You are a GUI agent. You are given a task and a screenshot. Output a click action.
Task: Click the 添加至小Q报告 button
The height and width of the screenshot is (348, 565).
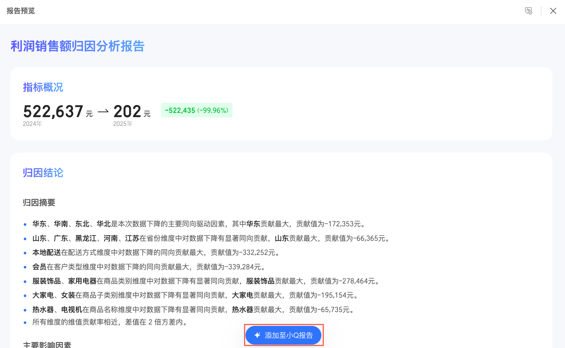[x=283, y=335]
